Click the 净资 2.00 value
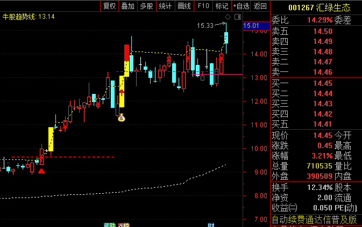This screenshot has height=227, width=362. 324,197
